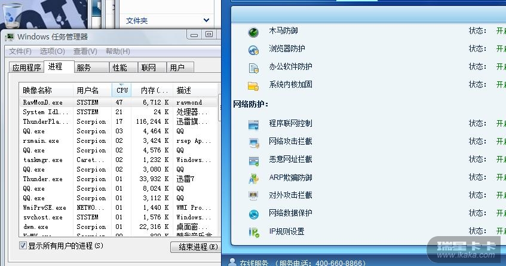Sort by 内存 column header
This screenshot has width=506, height=266.
coord(152,90)
